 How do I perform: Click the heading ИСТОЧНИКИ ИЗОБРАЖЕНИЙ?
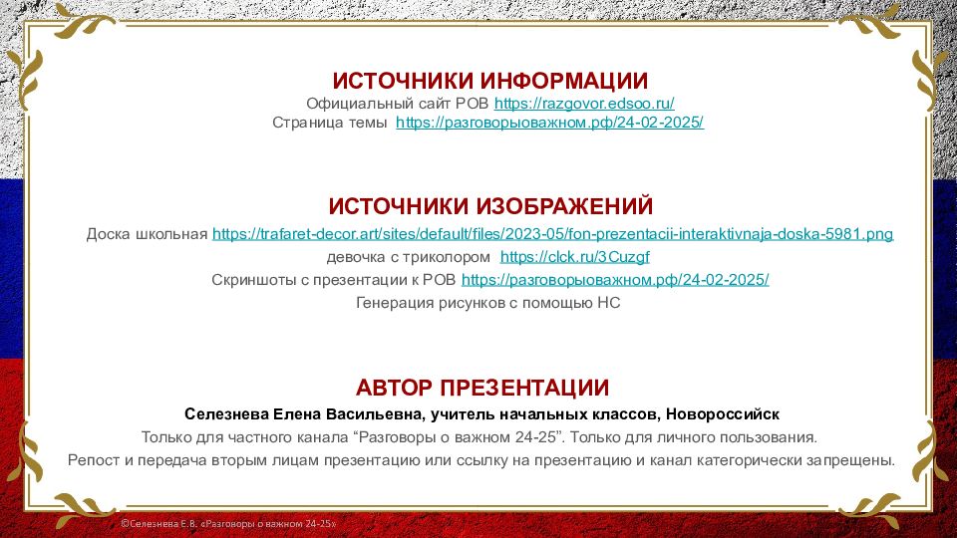click(490, 206)
